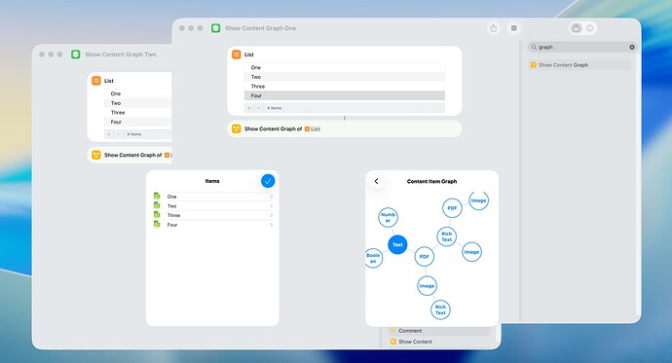
Task: Click the List variable token in Graph One action
Action: (313, 128)
